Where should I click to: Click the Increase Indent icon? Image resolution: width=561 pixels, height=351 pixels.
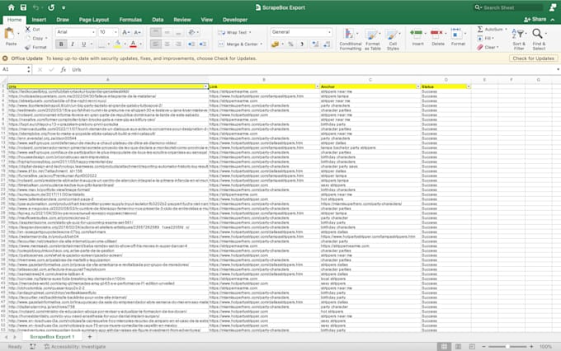pos(203,44)
